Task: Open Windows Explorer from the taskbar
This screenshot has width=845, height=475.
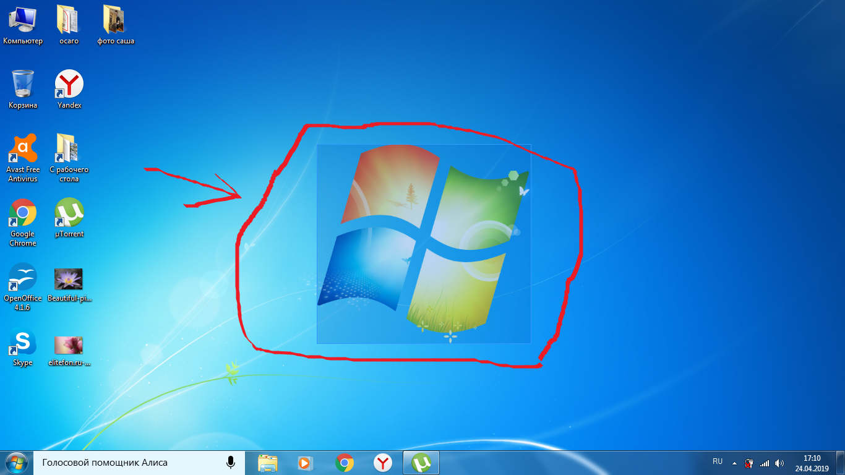Action: coord(268,463)
